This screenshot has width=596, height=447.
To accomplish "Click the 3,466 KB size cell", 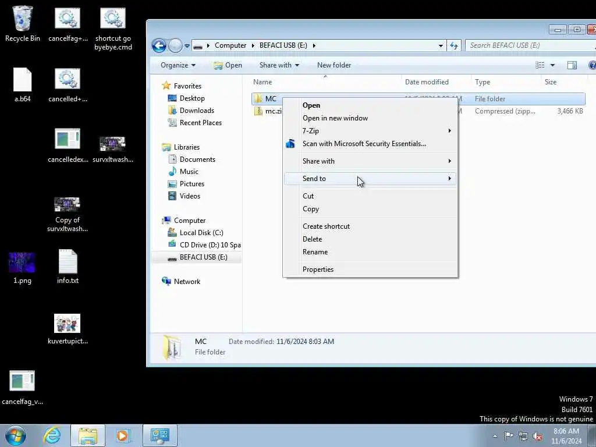I will tap(570, 111).
